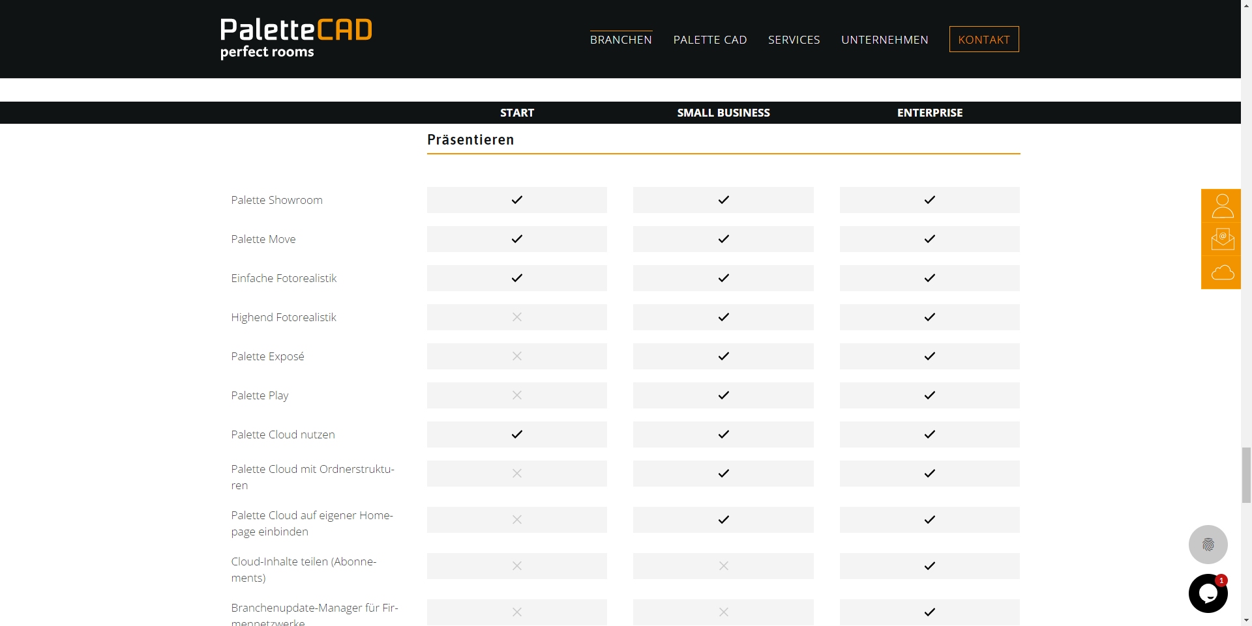This screenshot has width=1252, height=626.
Task: Click the X mark for Palette Exposé under Start
Action: pos(517,356)
